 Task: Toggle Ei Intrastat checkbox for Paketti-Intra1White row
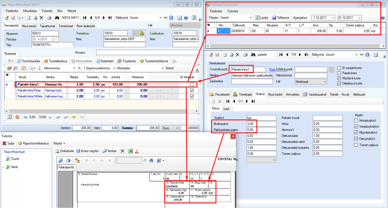pyautogui.click(x=192, y=97)
